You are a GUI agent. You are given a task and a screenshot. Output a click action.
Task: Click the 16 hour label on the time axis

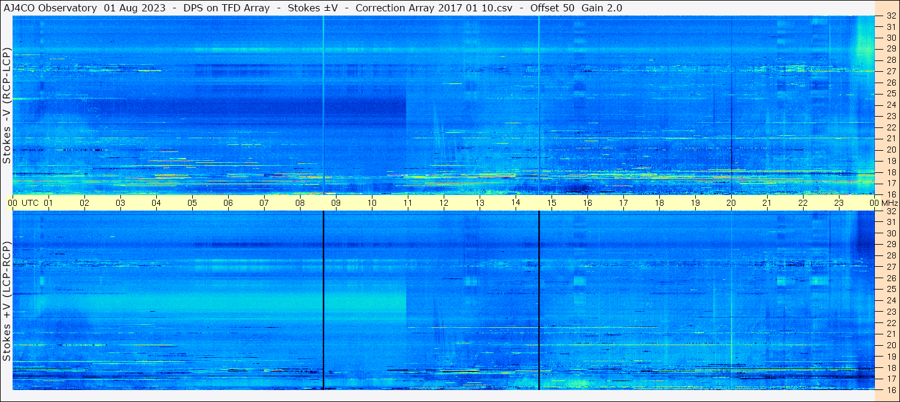tap(587, 203)
